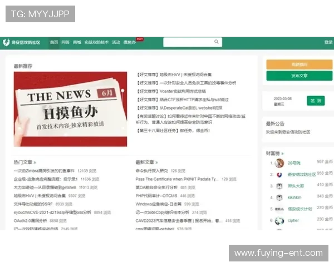
Task: Open latest article Windows应急响应-日志篇
Action: point(159,204)
